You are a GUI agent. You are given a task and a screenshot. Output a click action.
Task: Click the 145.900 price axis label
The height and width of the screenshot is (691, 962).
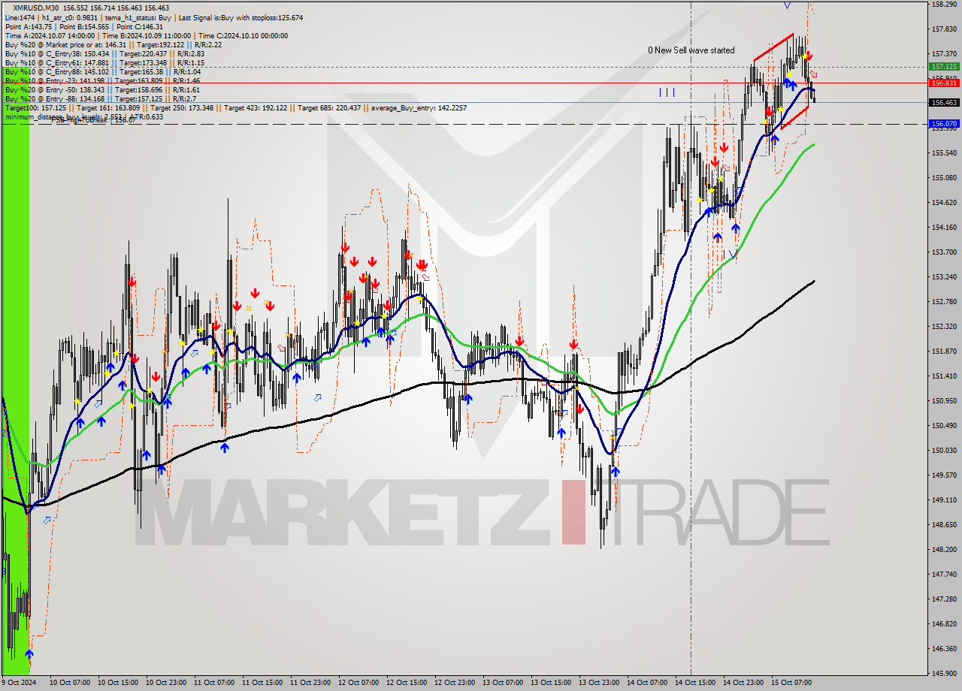[x=943, y=673]
